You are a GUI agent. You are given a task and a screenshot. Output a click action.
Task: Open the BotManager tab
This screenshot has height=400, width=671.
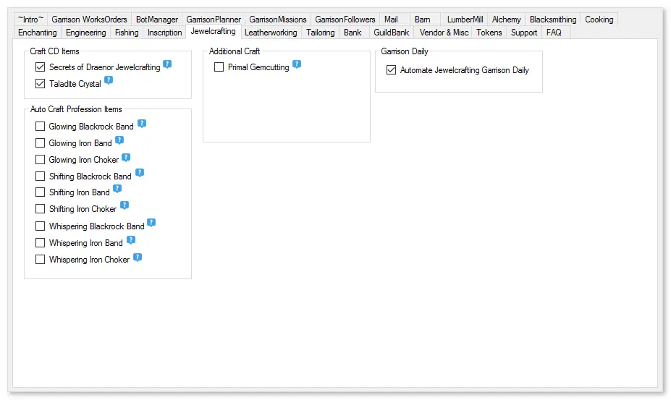click(x=156, y=20)
